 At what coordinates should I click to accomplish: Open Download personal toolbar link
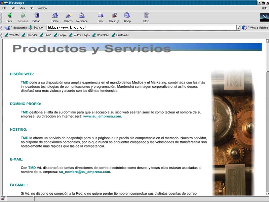100,35
